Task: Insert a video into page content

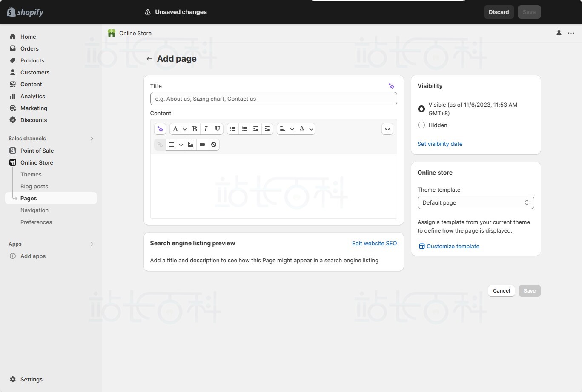Action: coord(202,145)
